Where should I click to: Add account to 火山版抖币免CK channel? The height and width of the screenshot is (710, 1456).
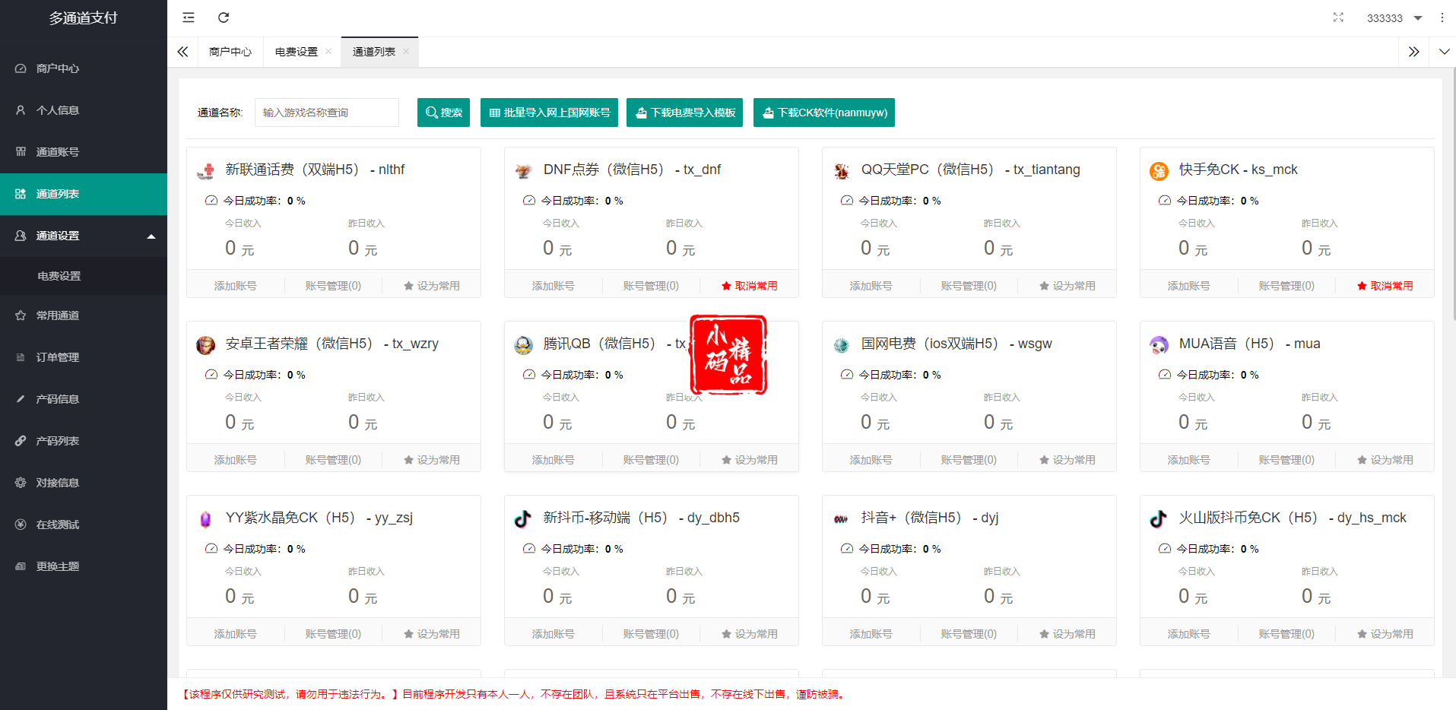tap(1188, 634)
